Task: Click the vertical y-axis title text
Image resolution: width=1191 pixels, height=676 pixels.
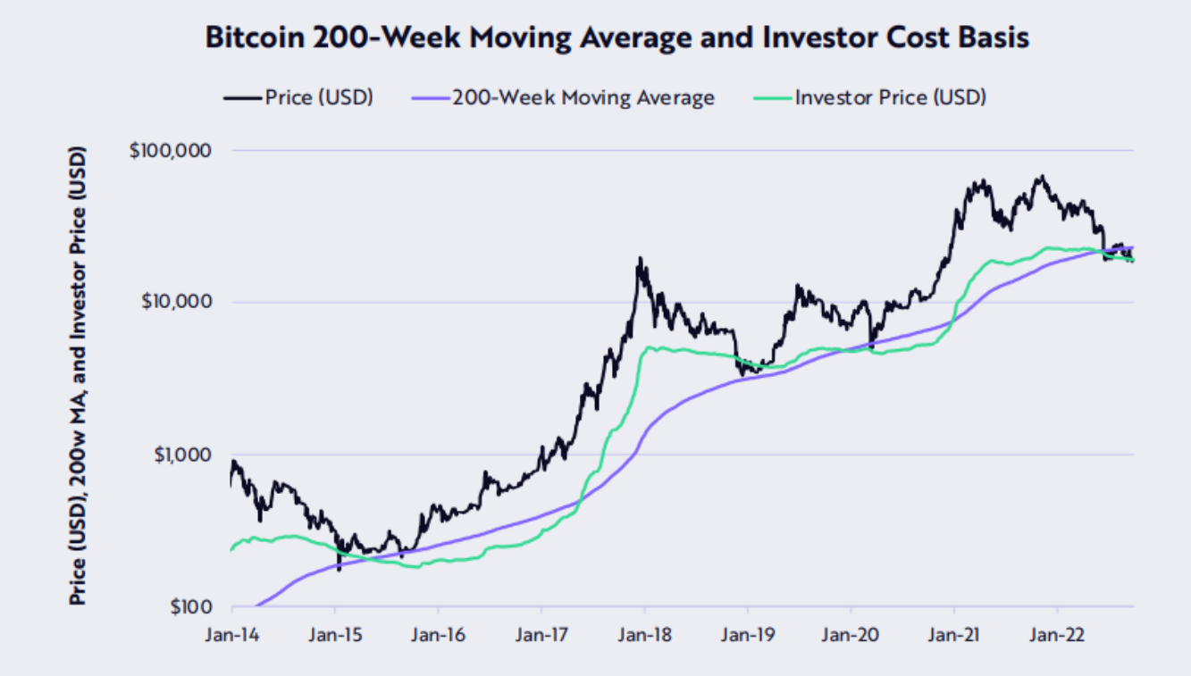Action: [80, 377]
